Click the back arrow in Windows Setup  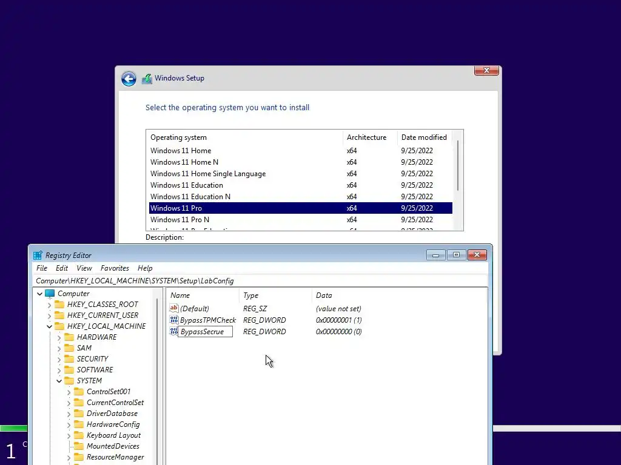pos(129,79)
